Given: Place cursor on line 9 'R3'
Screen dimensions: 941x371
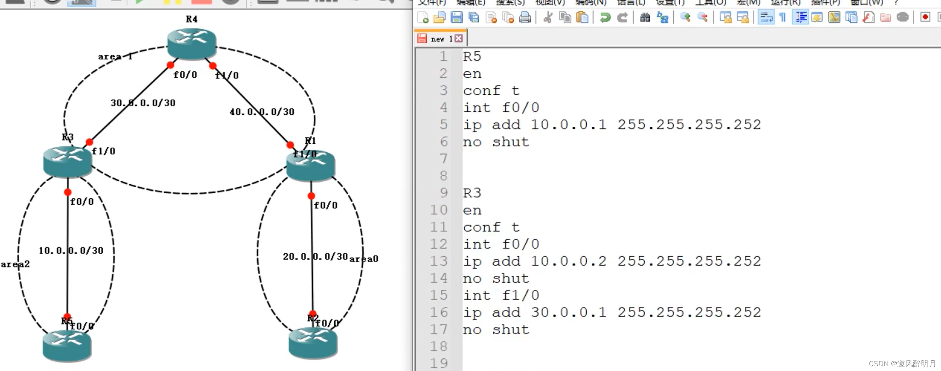Looking at the screenshot, I should (x=472, y=193).
